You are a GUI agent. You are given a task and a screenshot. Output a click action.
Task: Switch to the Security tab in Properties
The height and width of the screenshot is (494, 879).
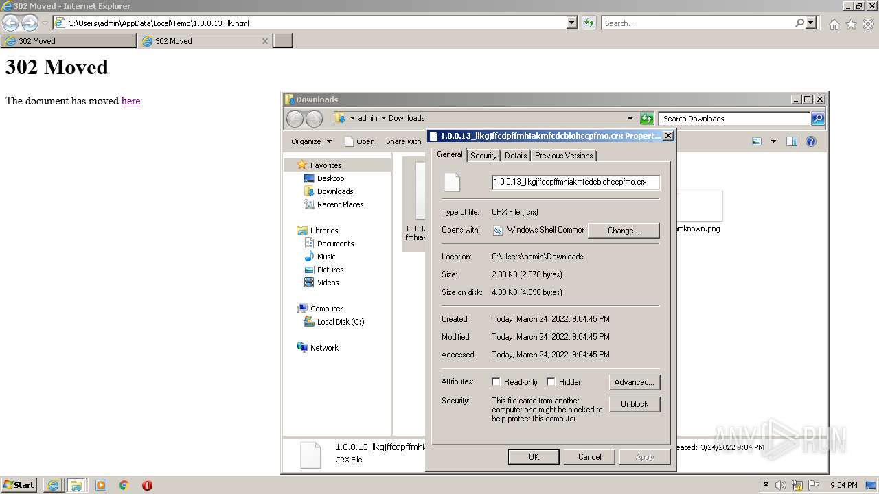pos(483,156)
